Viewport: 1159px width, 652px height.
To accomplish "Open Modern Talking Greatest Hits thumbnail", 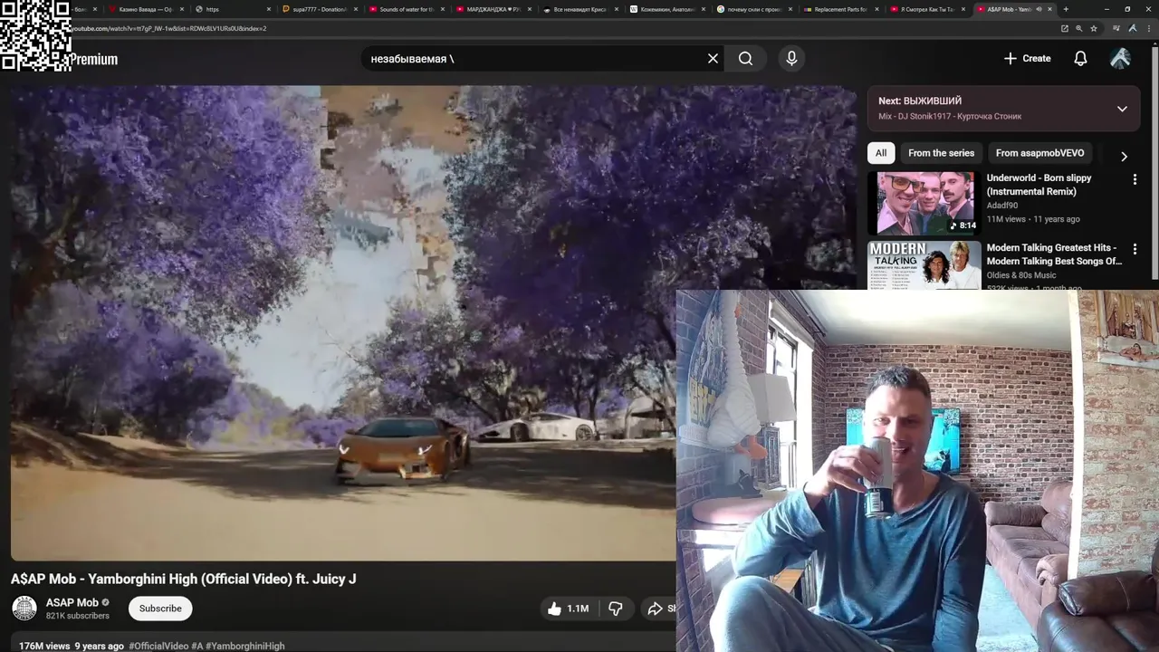I will (x=924, y=265).
